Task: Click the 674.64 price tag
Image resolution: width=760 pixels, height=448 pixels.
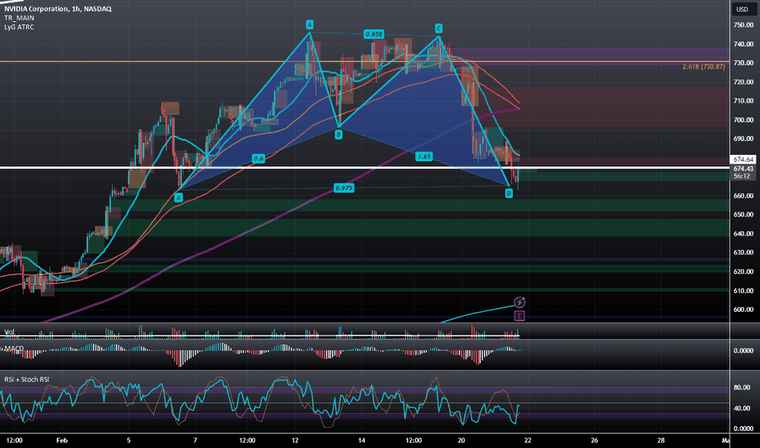Action: pyautogui.click(x=743, y=160)
